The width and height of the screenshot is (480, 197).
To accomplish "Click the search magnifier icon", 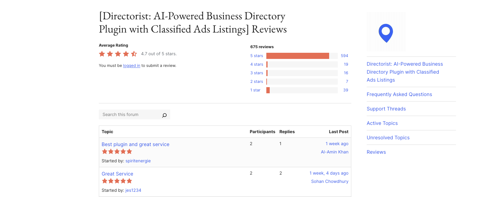I will coord(164,115).
